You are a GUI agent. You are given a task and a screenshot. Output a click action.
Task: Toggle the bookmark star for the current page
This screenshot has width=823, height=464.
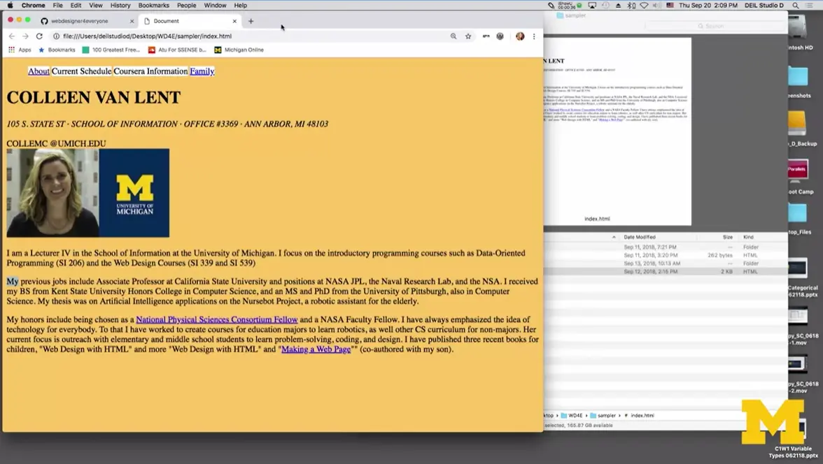467,36
